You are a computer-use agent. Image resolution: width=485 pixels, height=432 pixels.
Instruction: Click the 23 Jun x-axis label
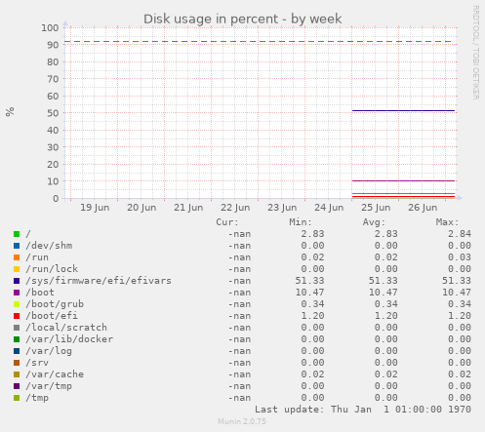(x=282, y=208)
